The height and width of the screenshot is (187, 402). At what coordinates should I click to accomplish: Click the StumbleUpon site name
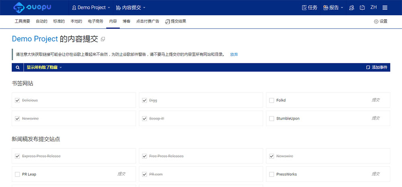pyautogui.click(x=288, y=119)
